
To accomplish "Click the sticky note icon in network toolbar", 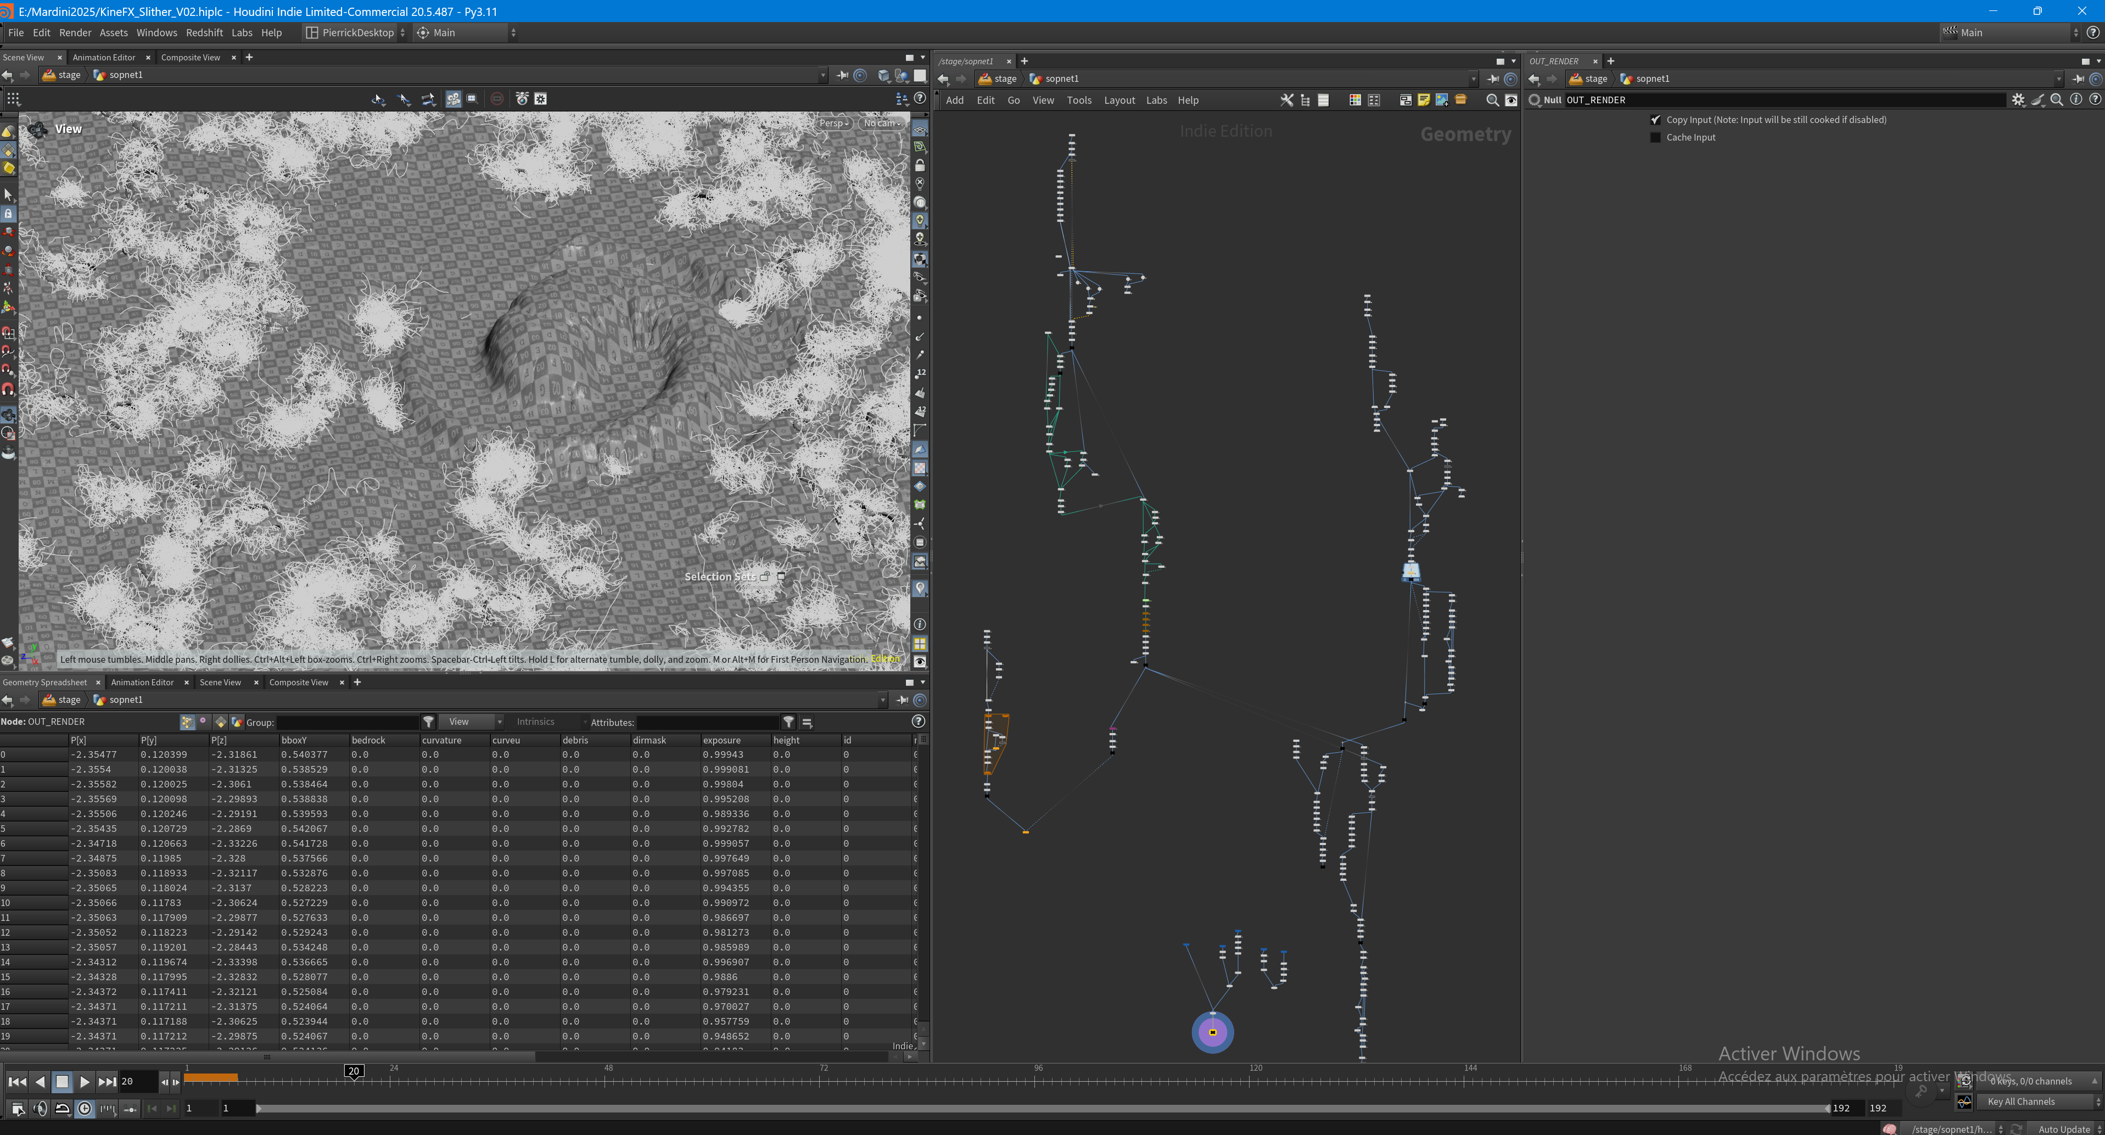I will [x=1424, y=100].
